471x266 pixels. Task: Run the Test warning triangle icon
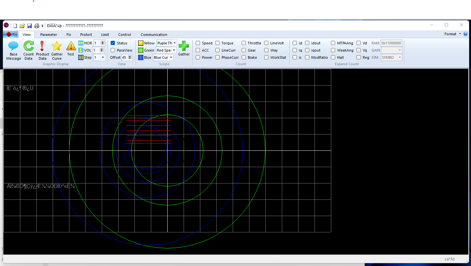point(71,47)
